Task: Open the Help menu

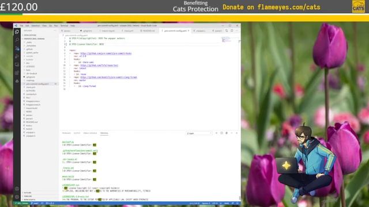Action: [73, 25]
